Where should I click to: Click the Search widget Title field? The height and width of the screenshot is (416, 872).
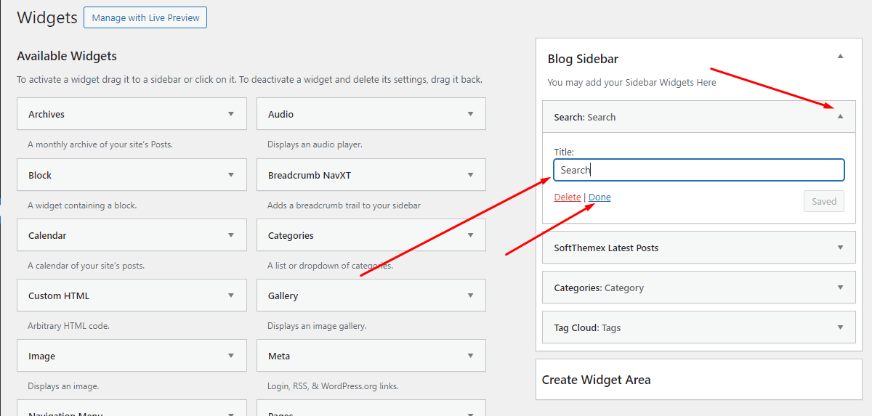coord(698,170)
